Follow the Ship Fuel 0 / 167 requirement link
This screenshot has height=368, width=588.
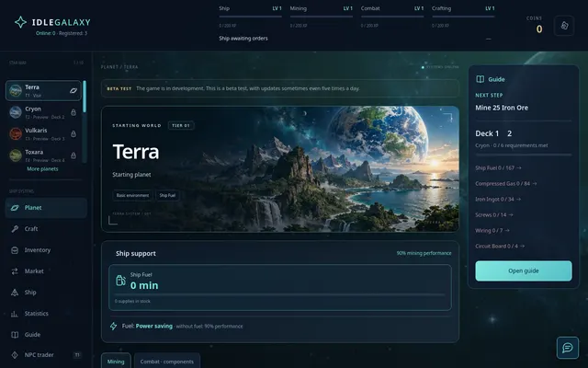498,167
